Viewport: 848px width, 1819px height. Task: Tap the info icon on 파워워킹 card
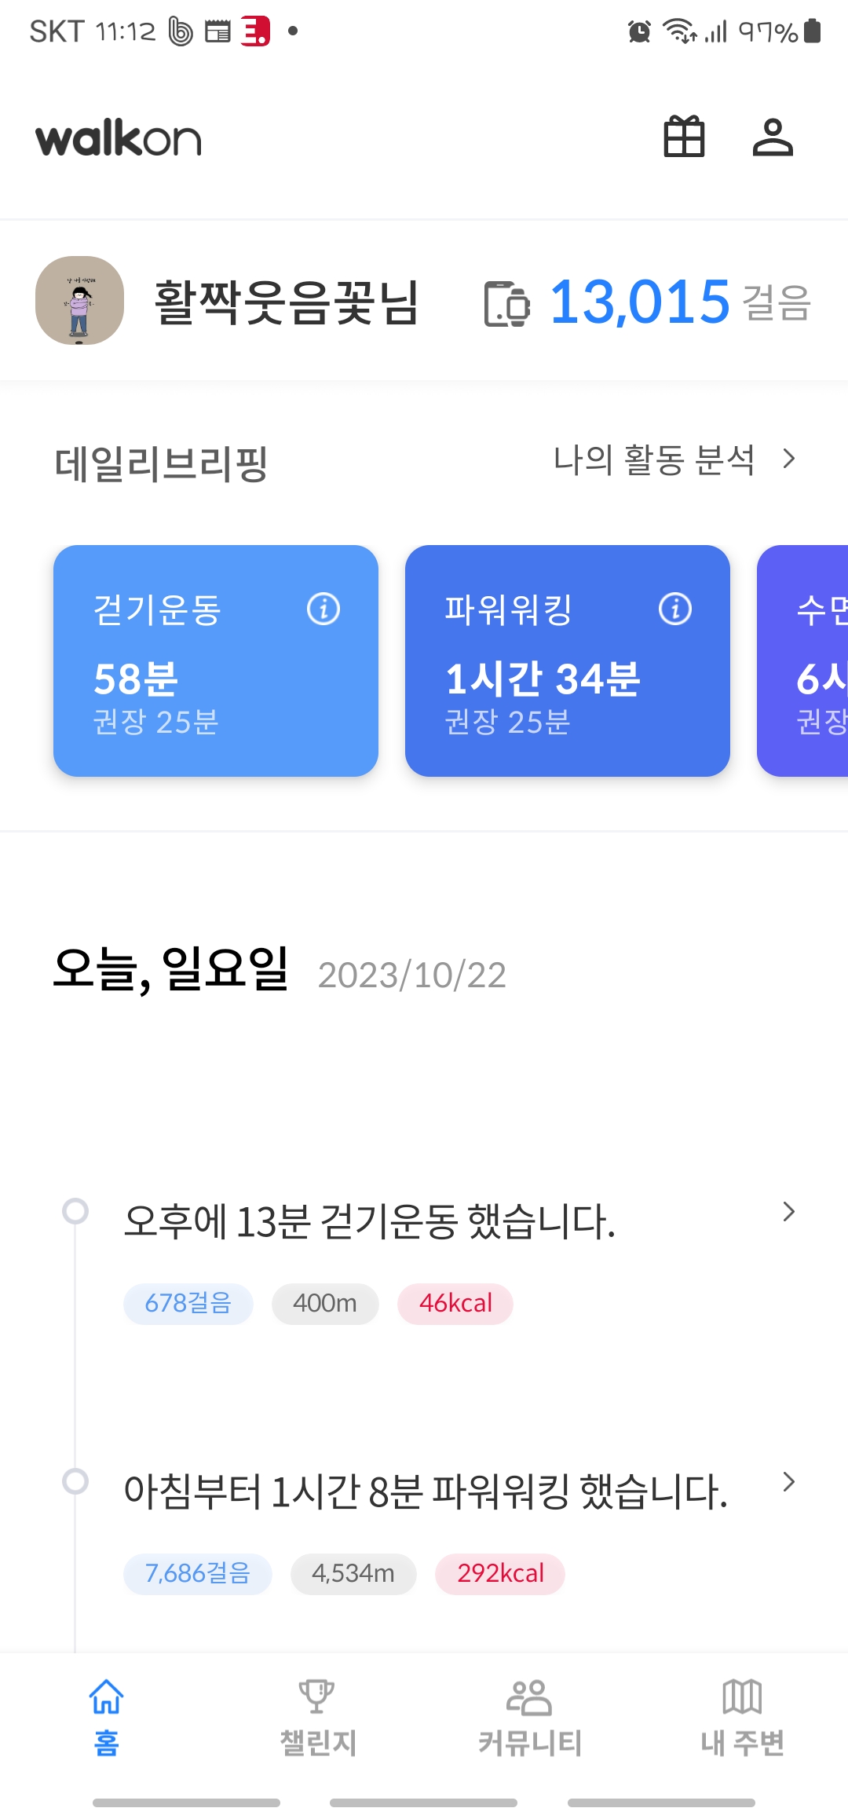click(675, 609)
